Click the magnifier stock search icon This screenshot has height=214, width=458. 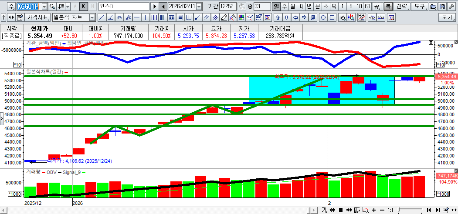click(52, 7)
